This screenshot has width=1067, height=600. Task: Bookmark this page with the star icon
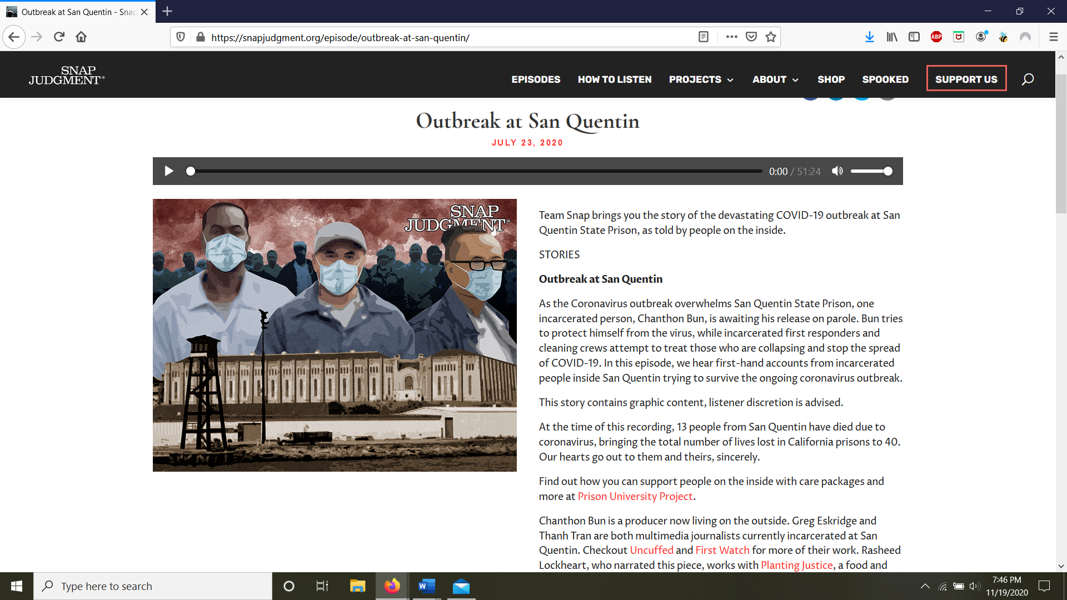click(770, 37)
